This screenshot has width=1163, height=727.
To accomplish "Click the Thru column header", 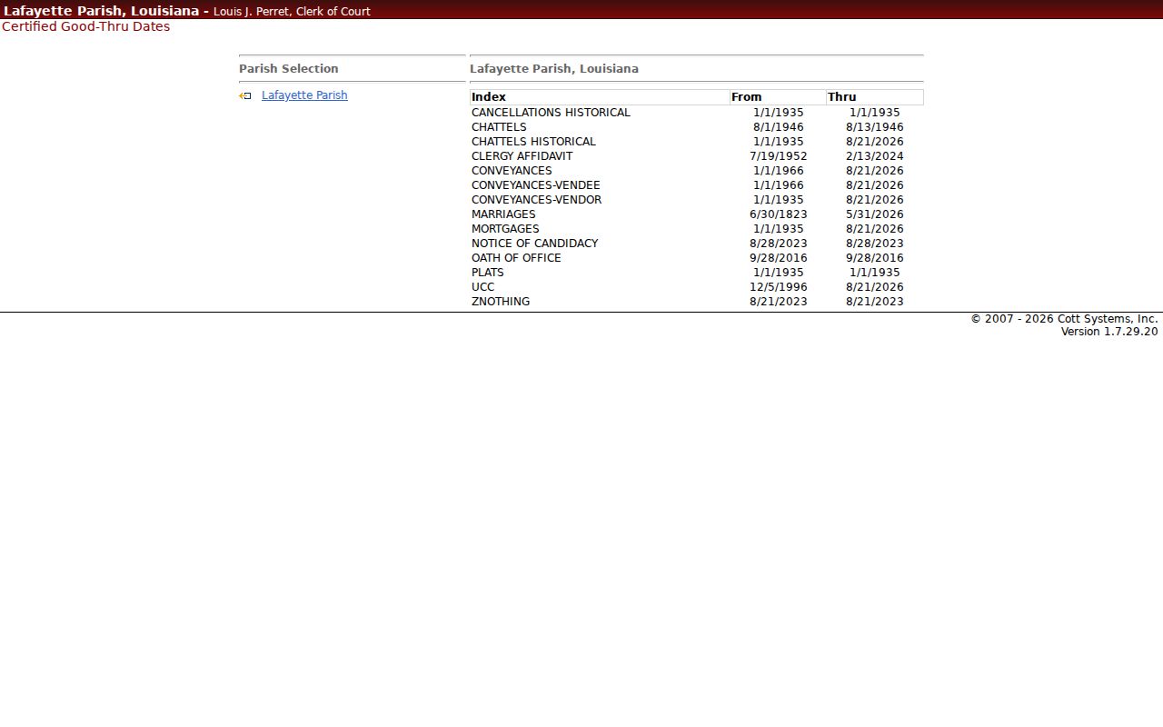I will point(875,97).
